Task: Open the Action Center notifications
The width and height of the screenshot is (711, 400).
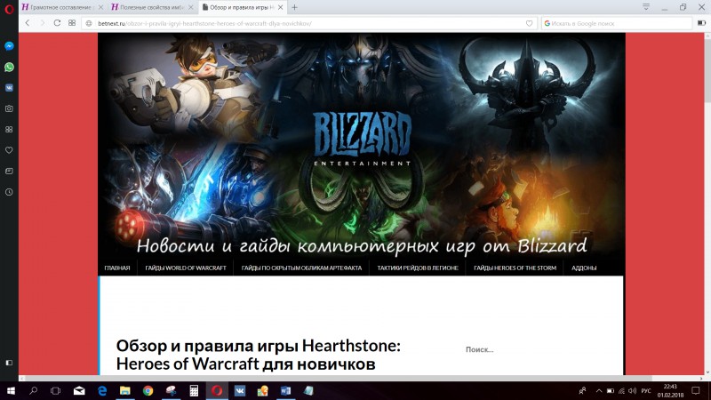Action: click(x=696, y=390)
